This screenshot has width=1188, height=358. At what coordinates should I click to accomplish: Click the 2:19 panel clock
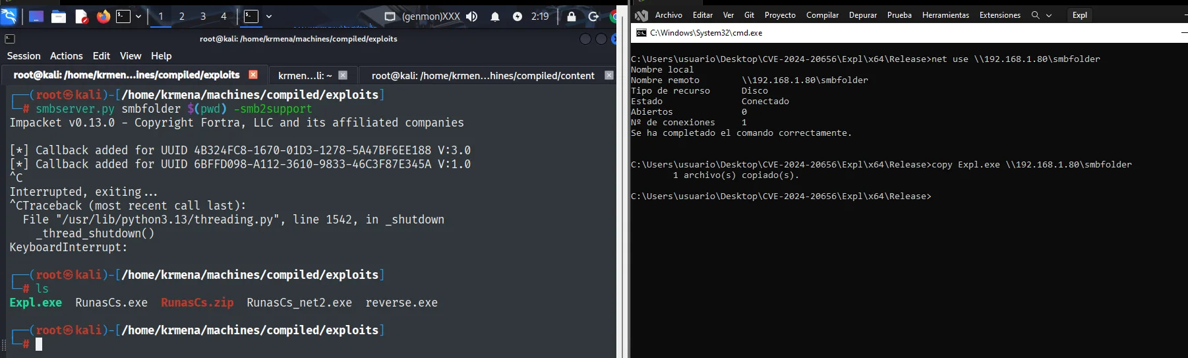(540, 16)
